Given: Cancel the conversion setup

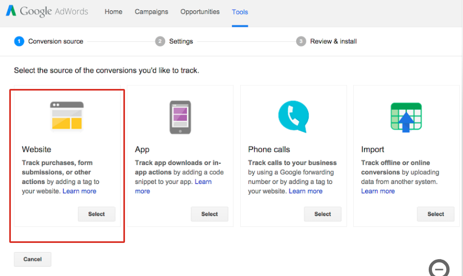Looking at the screenshot, I should coord(33,259).
